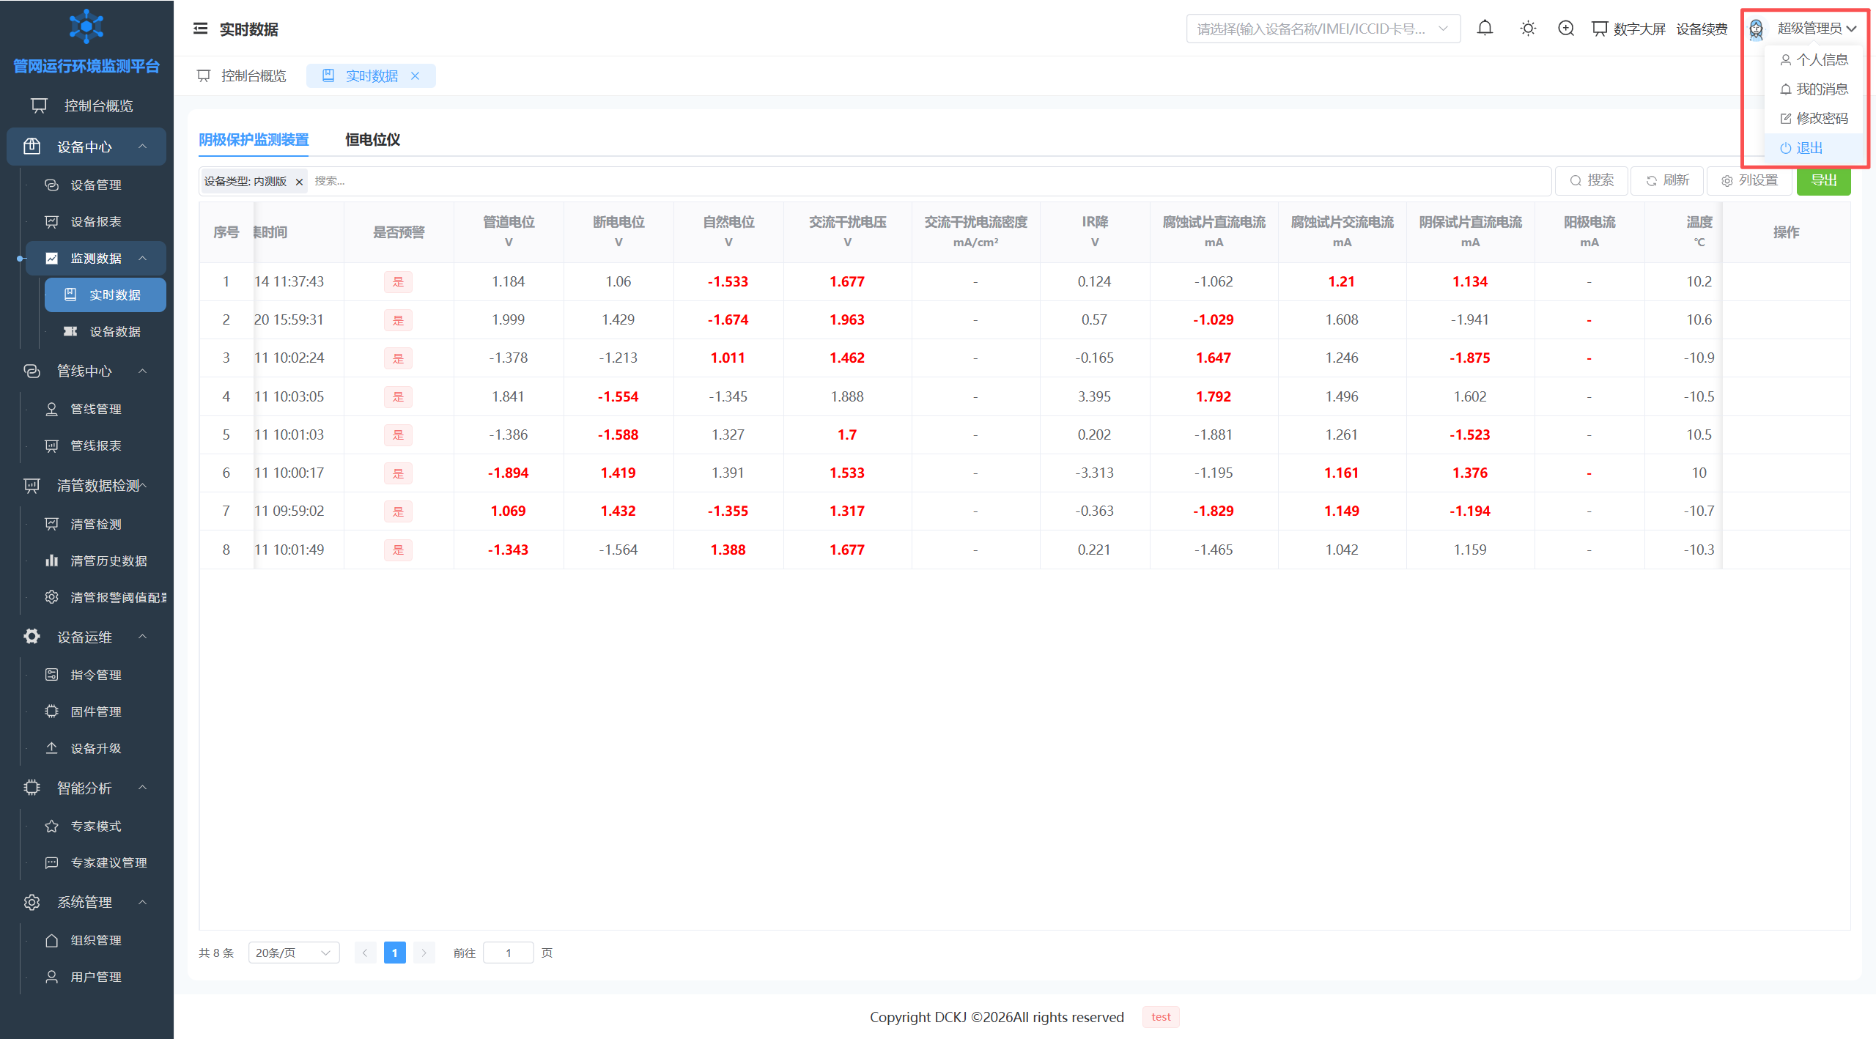Open 用户管理 in the sidebar
The height and width of the screenshot is (1039, 1876).
(x=95, y=977)
